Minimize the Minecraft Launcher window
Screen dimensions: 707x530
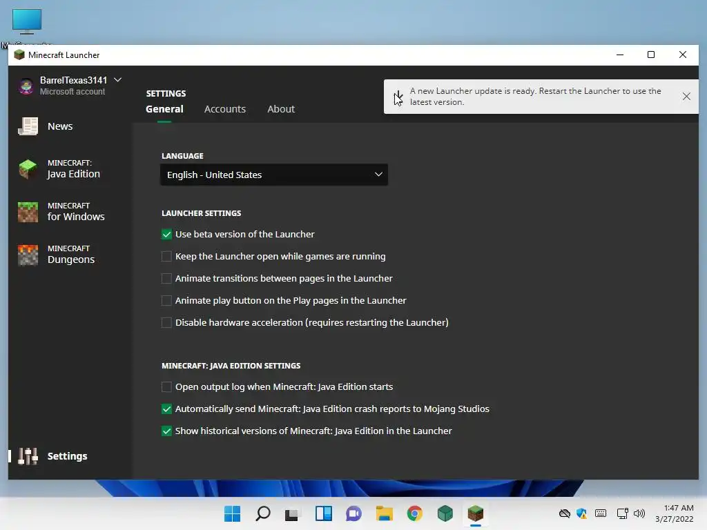620,55
